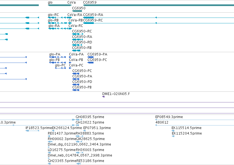
Task: Open transcript glo-RC label
Action: [53, 15]
